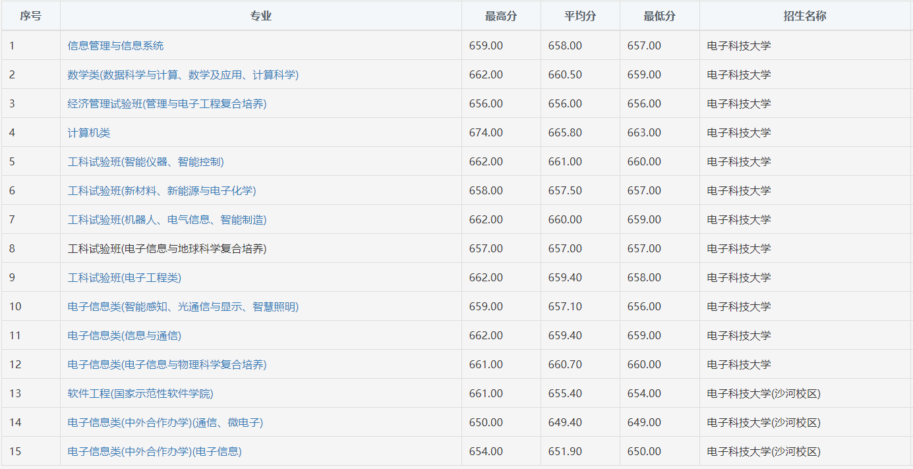Select average score 661.00 in row 5

pyautogui.click(x=565, y=161)
